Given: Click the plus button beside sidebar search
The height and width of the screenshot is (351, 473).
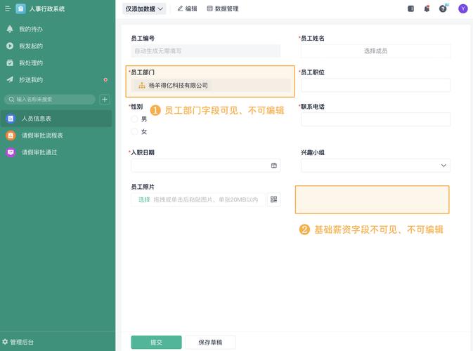Looking at the screenshot, I should click(x=105, y=100).
